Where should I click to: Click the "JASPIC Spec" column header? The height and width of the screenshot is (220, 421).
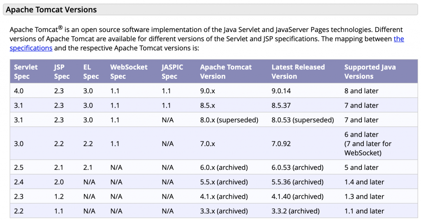[172, 72]
